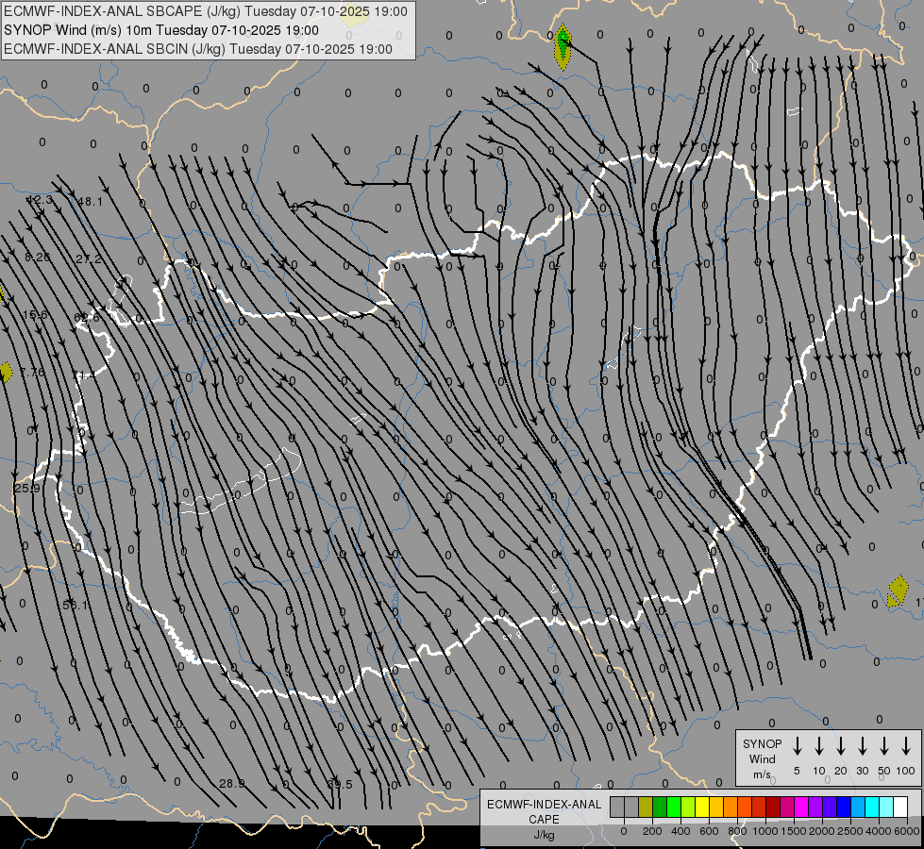Pick the white swatch on the CAPE scale
This screenshot has height=849, width=924.
pyautogui.click(x=900, y=807)
